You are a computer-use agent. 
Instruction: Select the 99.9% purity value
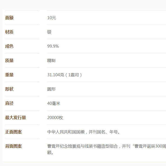click(53, 46)
